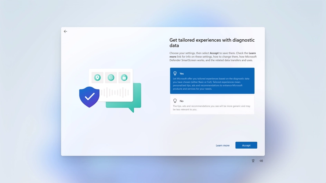Choose the No option for tailored experiences
The width and height of the screenshot is (326, 183).
(212, 105)
